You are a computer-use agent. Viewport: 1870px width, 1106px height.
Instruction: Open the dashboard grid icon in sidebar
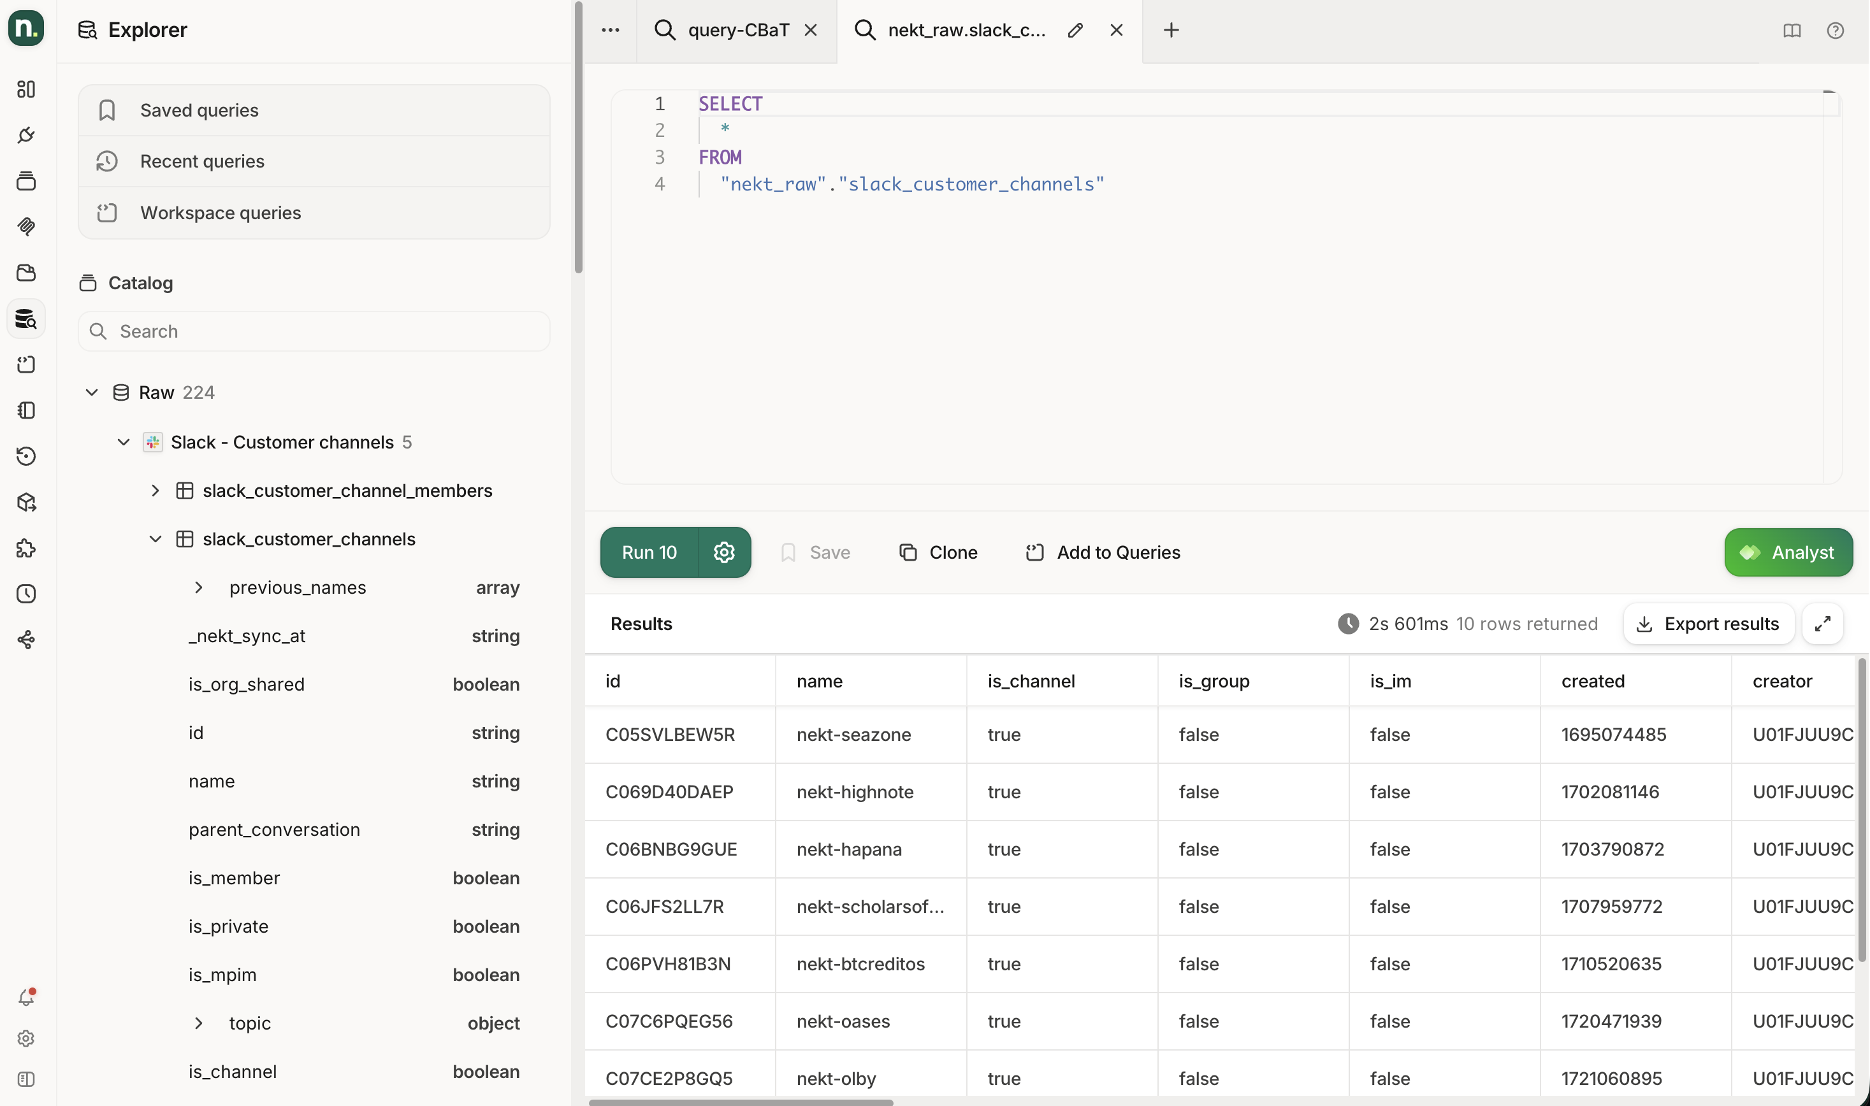click(26, 89)
